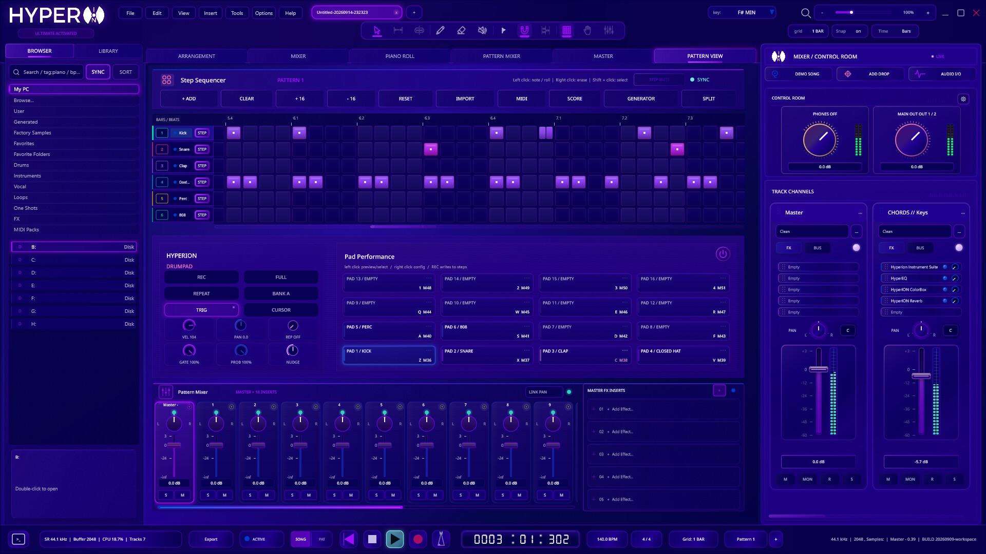Viewport: 986px width, 554px height.
Task: Select the pencil draw tool
Action: pyautogui.click(x=440, y=30)
